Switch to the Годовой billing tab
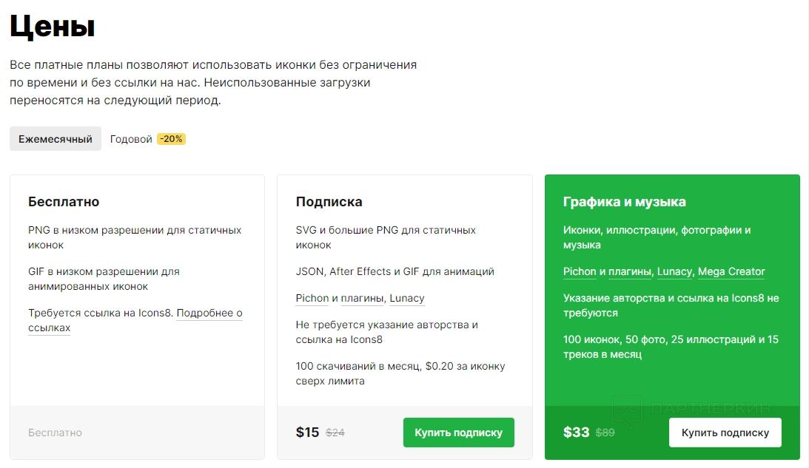The width and height of the screenshot is (809, 468). 131,139
